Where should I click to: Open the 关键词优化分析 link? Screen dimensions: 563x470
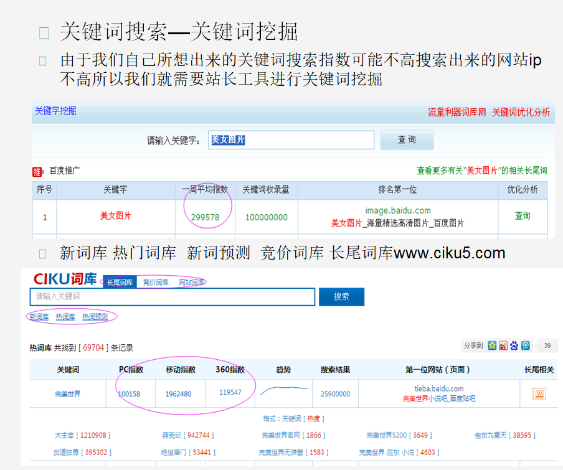coord(521,112)
